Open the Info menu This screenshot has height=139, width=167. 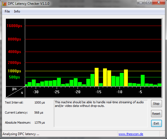coord(17,11)
